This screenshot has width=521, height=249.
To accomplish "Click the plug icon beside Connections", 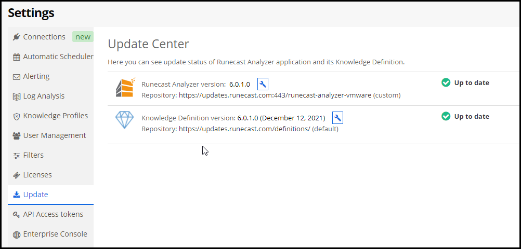I will coord(16,37).
